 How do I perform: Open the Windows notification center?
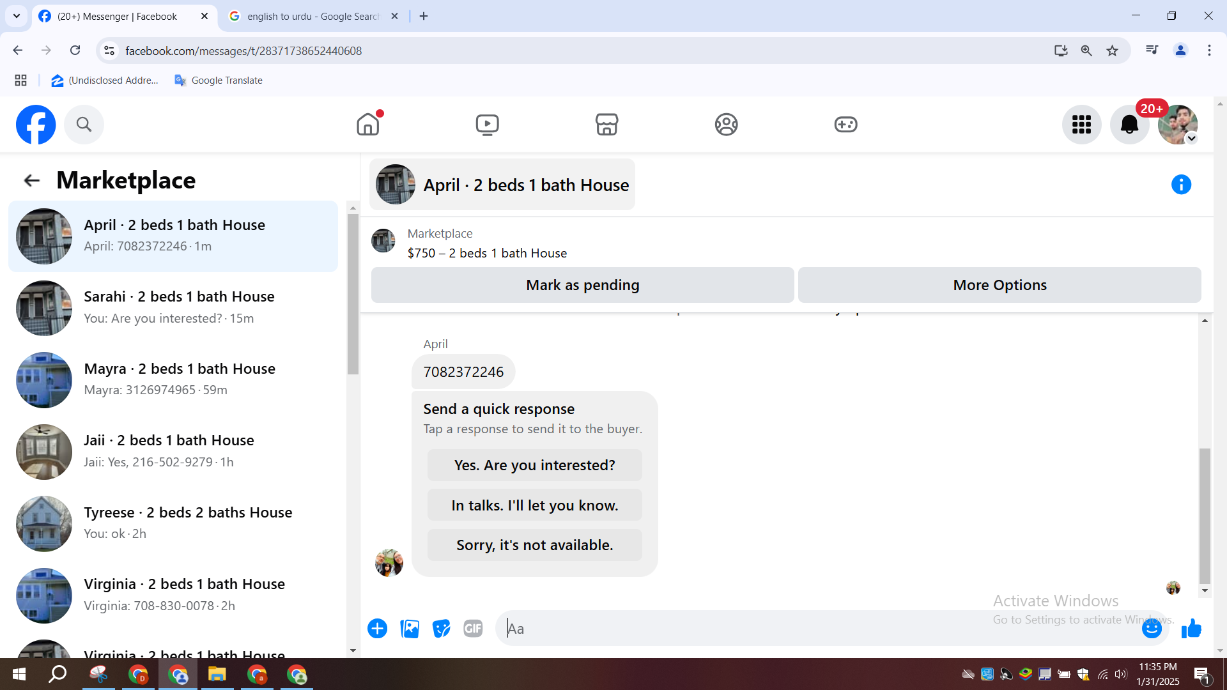pos(1201,675)
